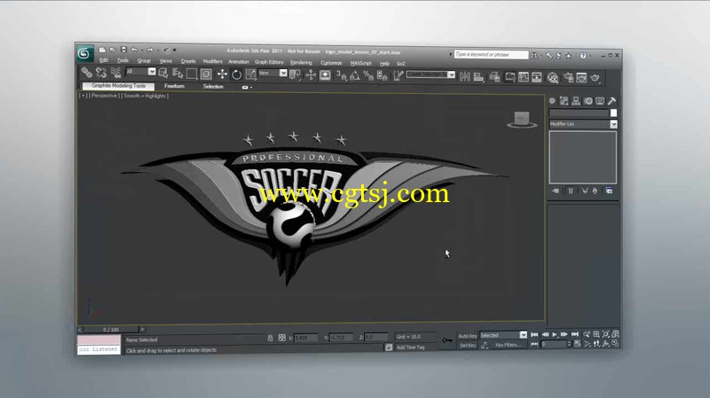Image resolution: width=710 pixels, height=398 pixels.
Task: Open the 3ds Max application button menu
Action: point(84,53)
